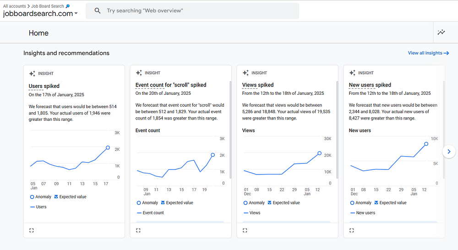Toggle Expected value checkbox in Users card
Image resolution: width=458 pixels, height=250 pixels.
[56, 197]
